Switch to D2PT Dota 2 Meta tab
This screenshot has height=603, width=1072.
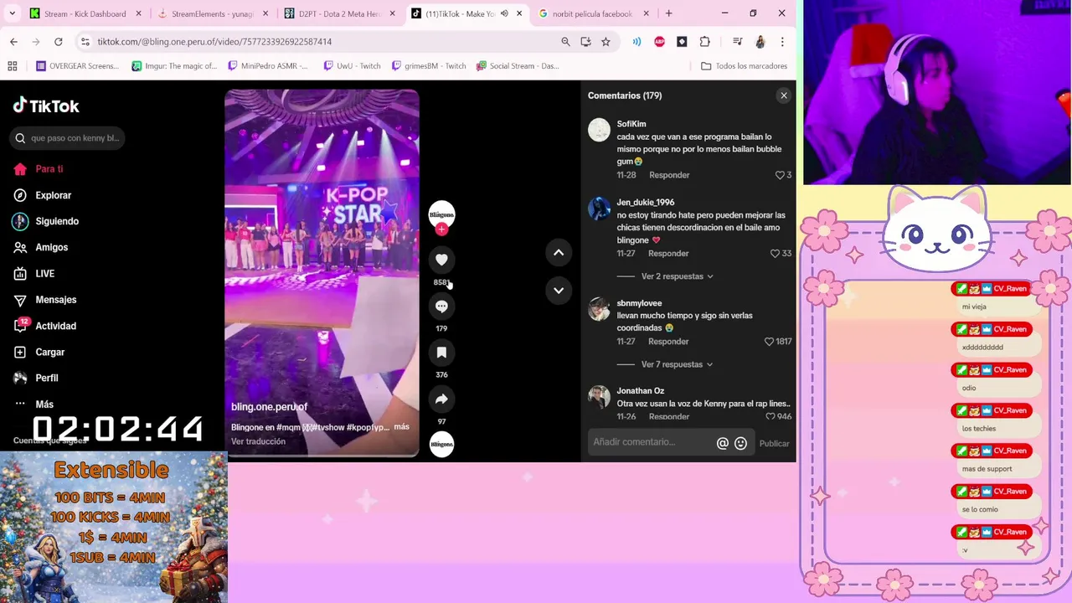click(340, 13)
